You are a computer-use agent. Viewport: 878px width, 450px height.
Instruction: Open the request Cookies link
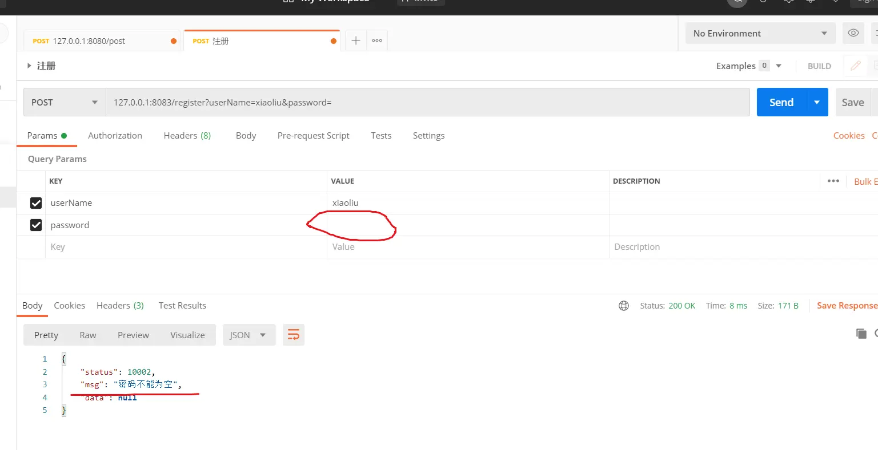[849, 135]
